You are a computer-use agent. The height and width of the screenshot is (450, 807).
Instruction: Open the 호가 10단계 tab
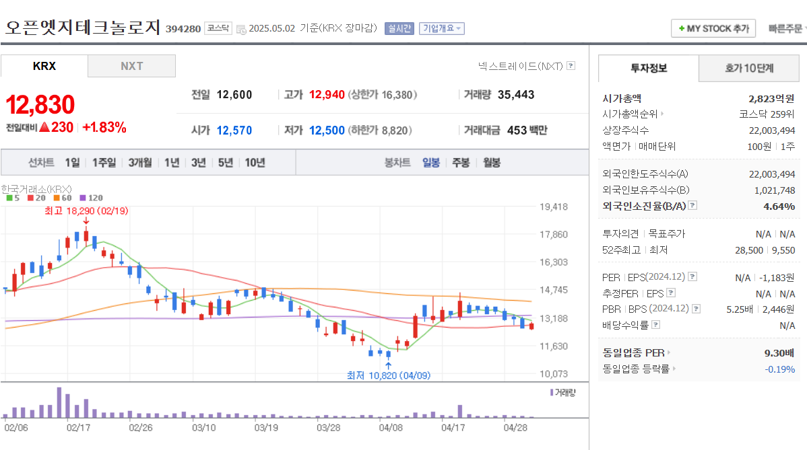748,69
